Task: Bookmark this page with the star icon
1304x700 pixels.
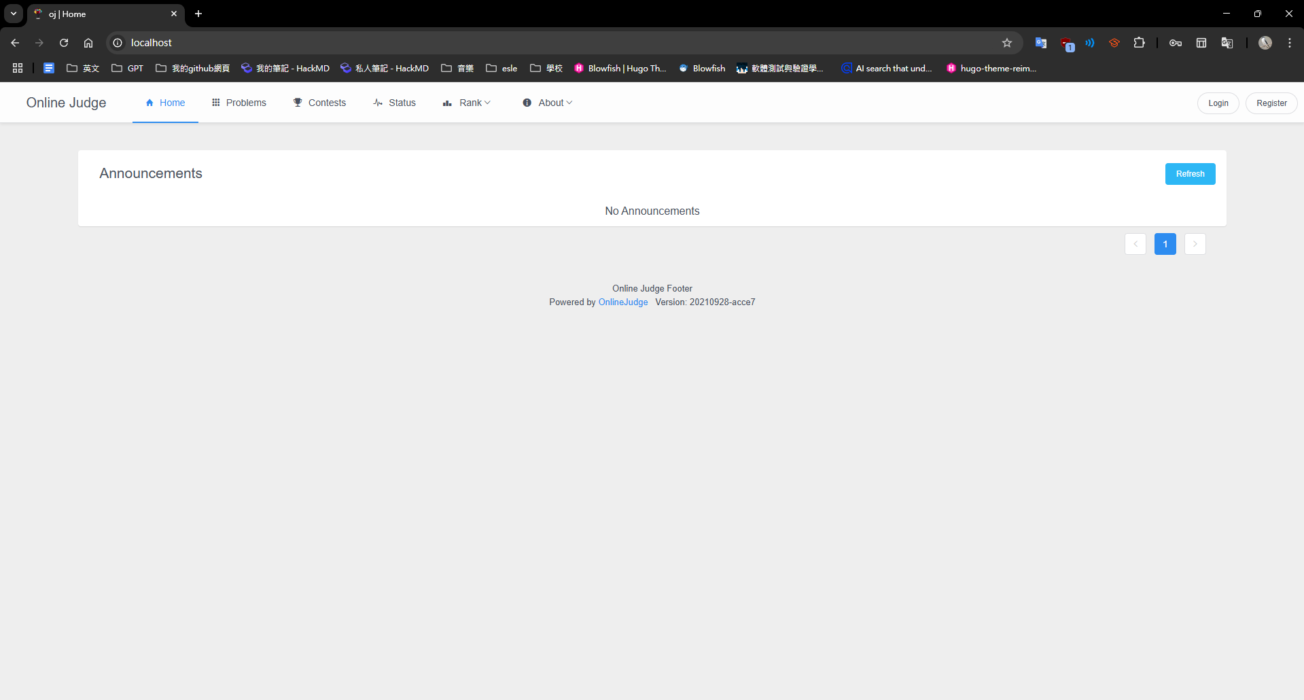Action: [x=1007, y=43]
